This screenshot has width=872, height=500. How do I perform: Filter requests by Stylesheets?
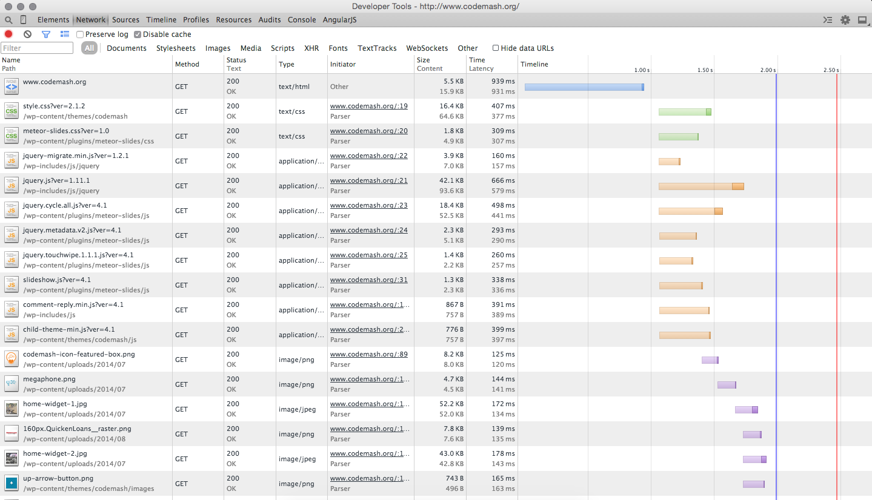pyautogui.click(x=176, y=48)
